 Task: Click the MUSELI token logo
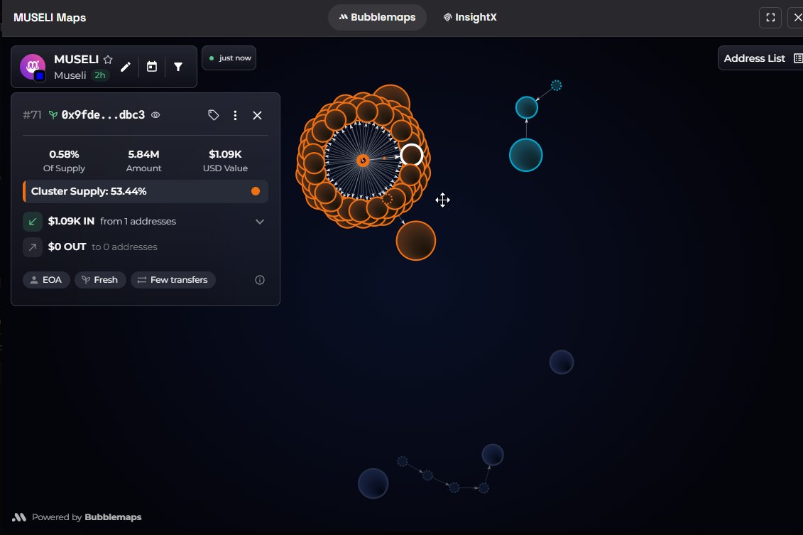[x=33, y=67]
